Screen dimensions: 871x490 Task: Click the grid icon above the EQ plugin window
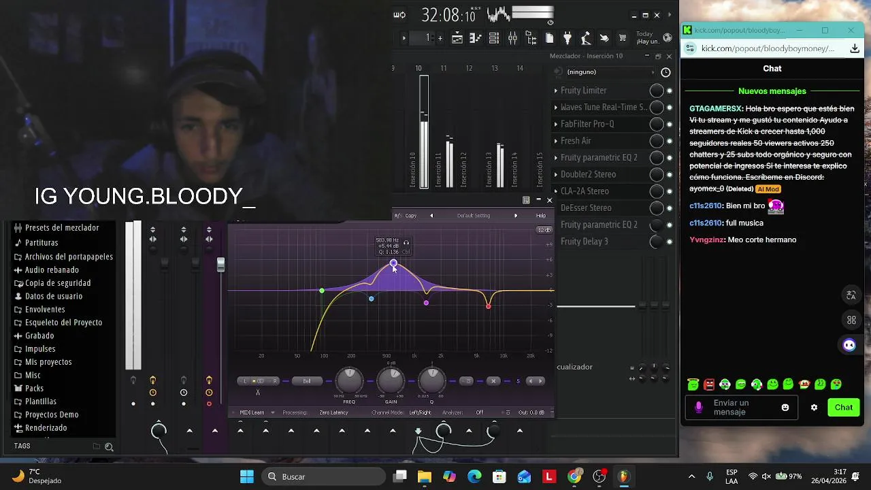526,200
